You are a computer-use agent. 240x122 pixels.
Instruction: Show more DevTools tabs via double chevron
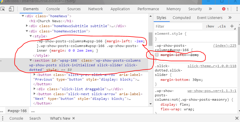[x=210, y=9]
